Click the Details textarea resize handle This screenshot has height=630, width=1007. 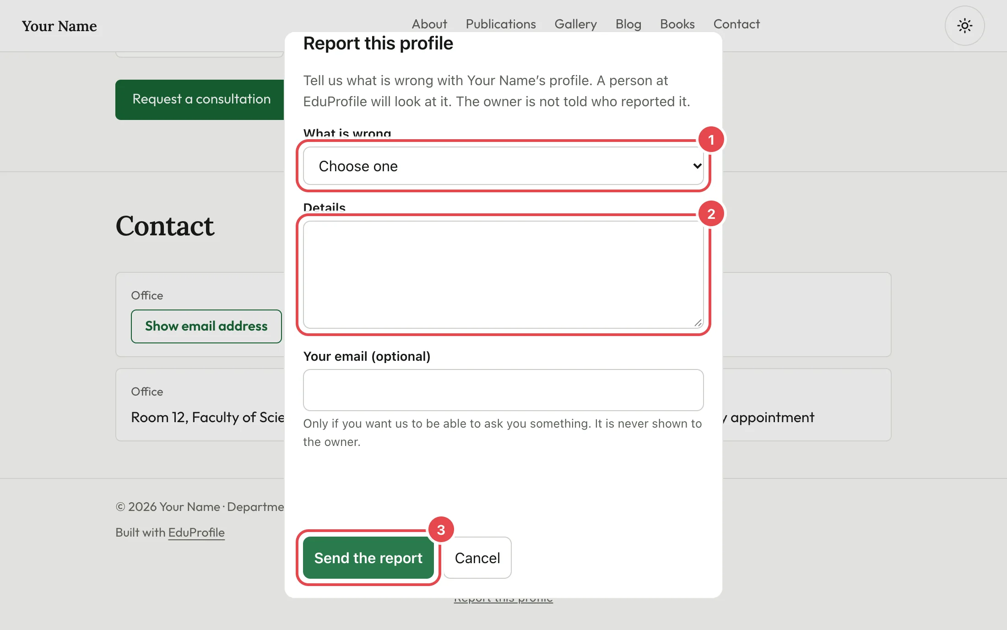698,323
